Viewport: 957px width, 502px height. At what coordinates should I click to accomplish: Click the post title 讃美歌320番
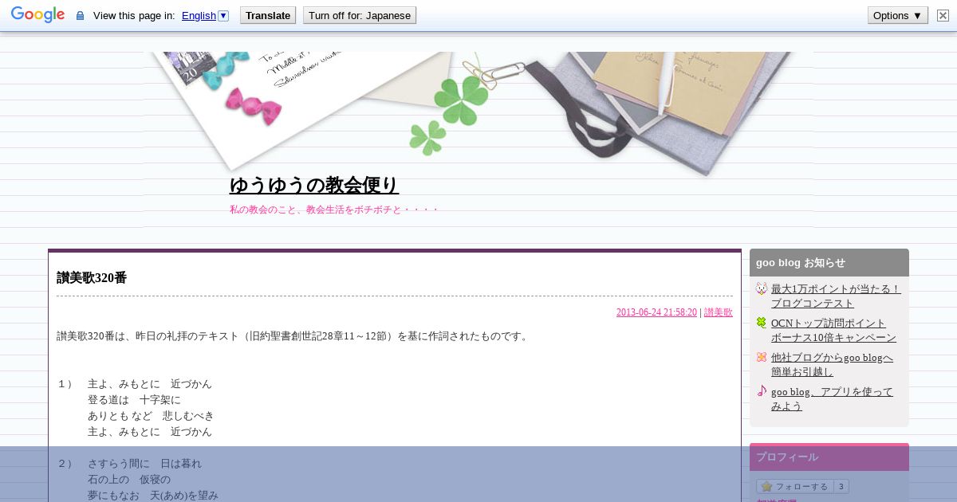[92, 278]
